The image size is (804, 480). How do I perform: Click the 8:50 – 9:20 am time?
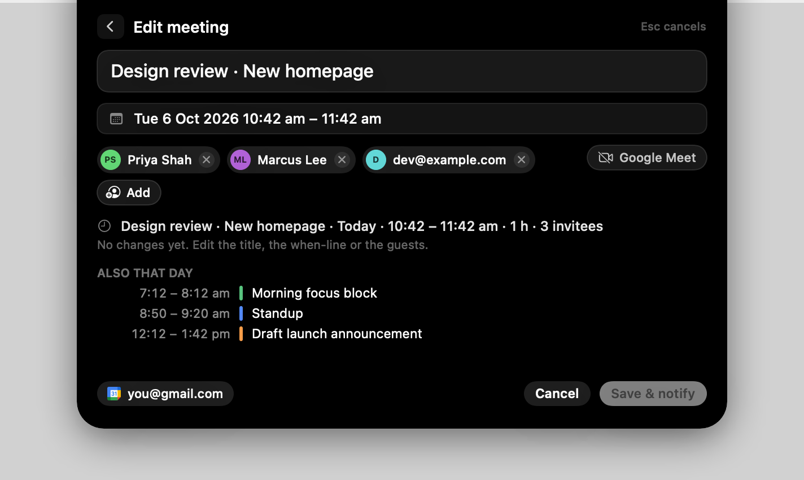(185, 313)
